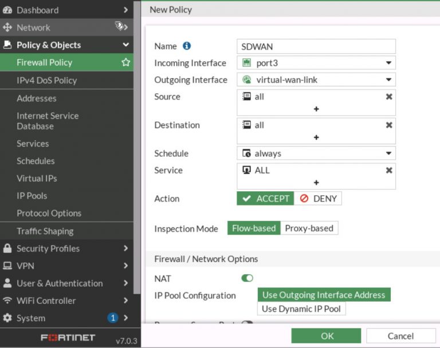This screenshot has width=440, height=348.
Task: Open the Outgoing Interface dropdown
Action: click(316, 80)
